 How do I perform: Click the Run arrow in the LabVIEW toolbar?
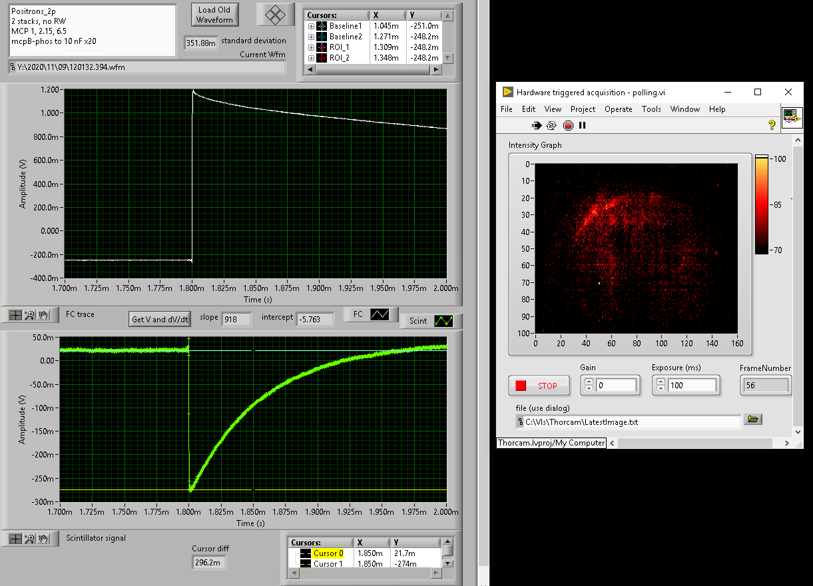click(x=537, y=125)
